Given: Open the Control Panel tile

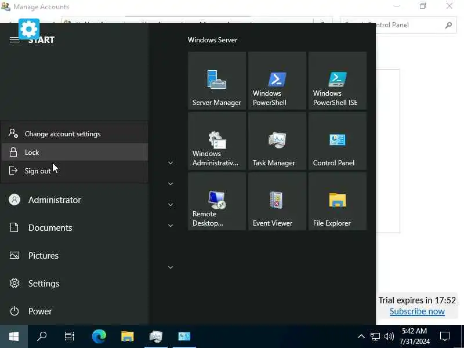Looking at the screenshot, I should point(338,141).
